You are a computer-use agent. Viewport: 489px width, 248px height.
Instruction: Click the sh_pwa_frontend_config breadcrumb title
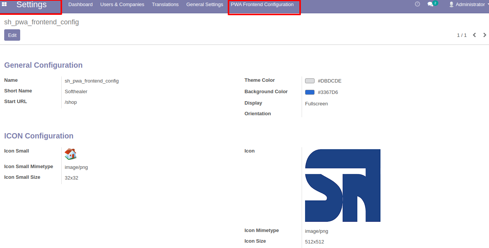coord(42,22)
